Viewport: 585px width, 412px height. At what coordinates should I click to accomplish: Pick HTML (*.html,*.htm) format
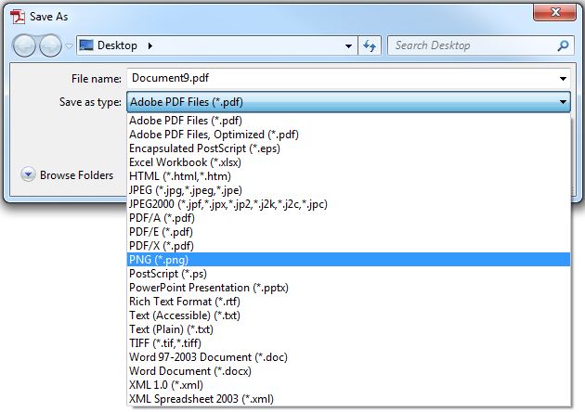[x=348, y=176]
